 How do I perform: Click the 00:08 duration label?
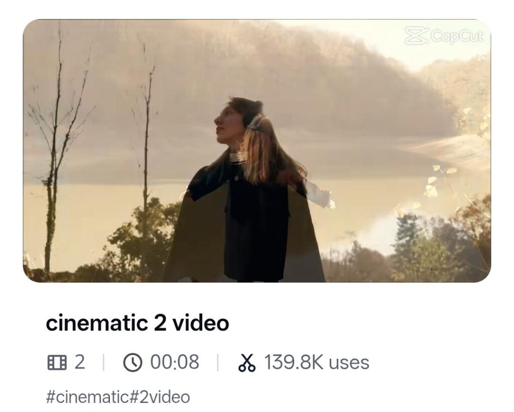pyautogui.click(x=175, y=362)
